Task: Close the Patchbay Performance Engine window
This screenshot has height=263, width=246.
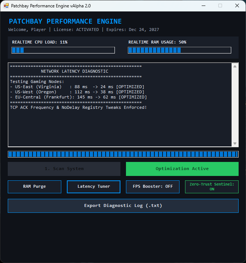Action: [237, 6]
